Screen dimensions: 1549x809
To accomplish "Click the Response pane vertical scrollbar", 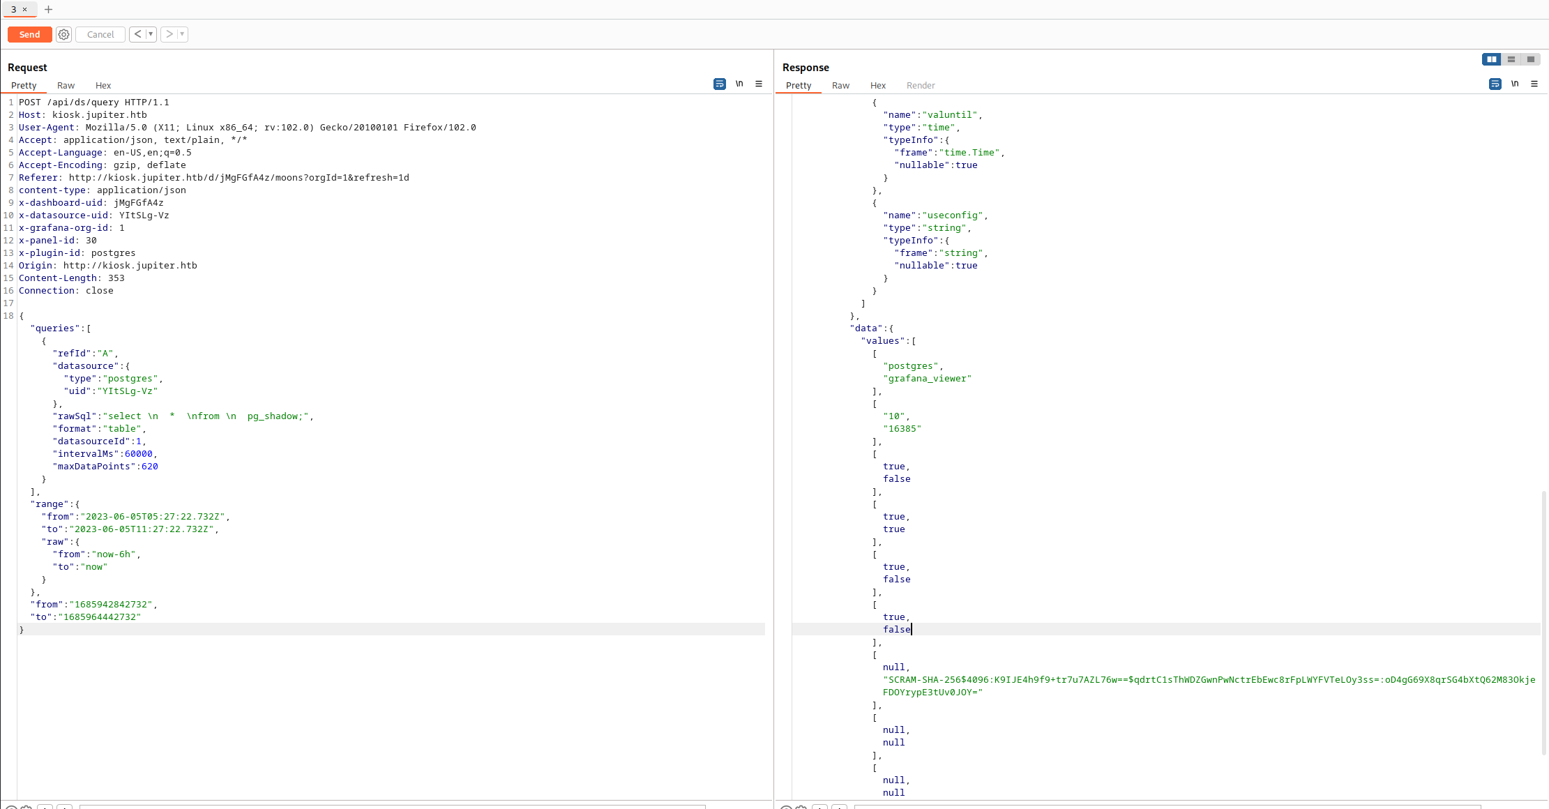I will (x=1544, y=621).
